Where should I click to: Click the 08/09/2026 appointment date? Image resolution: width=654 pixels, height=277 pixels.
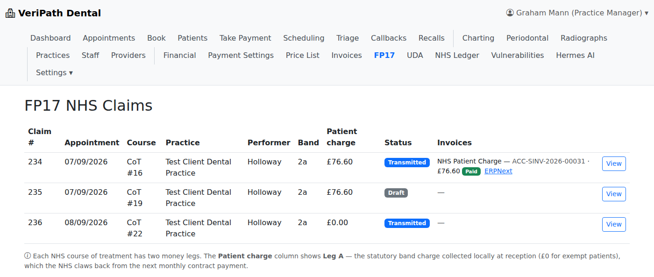86,223
